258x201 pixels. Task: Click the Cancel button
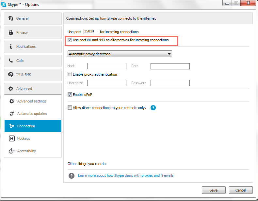coord(241,190)
